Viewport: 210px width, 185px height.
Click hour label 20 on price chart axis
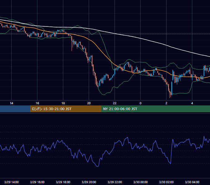(89, 103)
